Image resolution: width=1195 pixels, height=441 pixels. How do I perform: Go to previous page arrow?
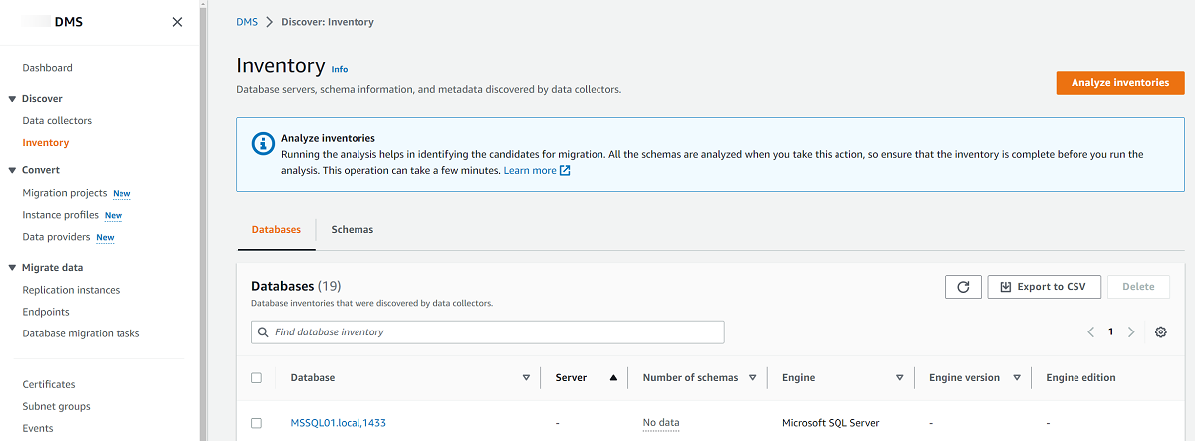tap(1090, 332)
